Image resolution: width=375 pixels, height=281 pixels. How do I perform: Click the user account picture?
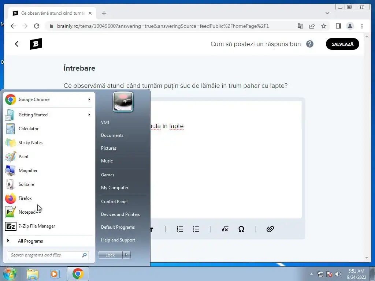tap(123, 102)
